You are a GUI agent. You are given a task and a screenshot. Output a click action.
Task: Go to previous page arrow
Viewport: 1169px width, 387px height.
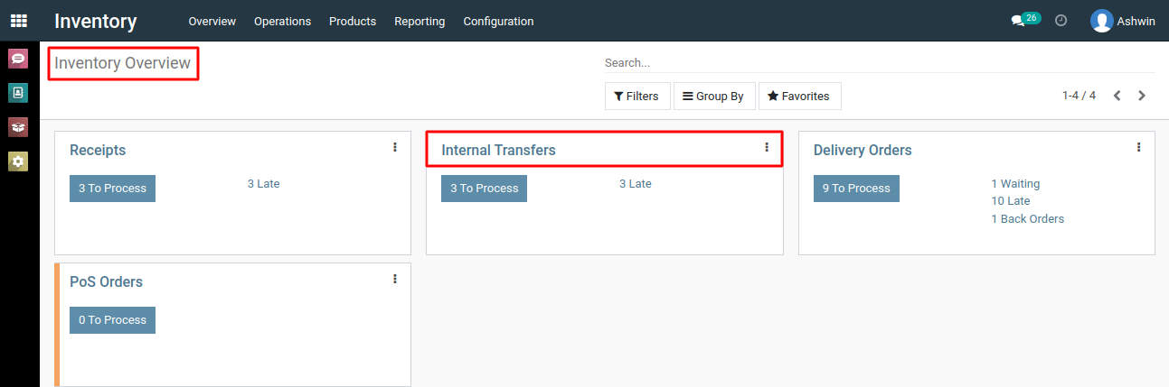[x=1117, y=96]
